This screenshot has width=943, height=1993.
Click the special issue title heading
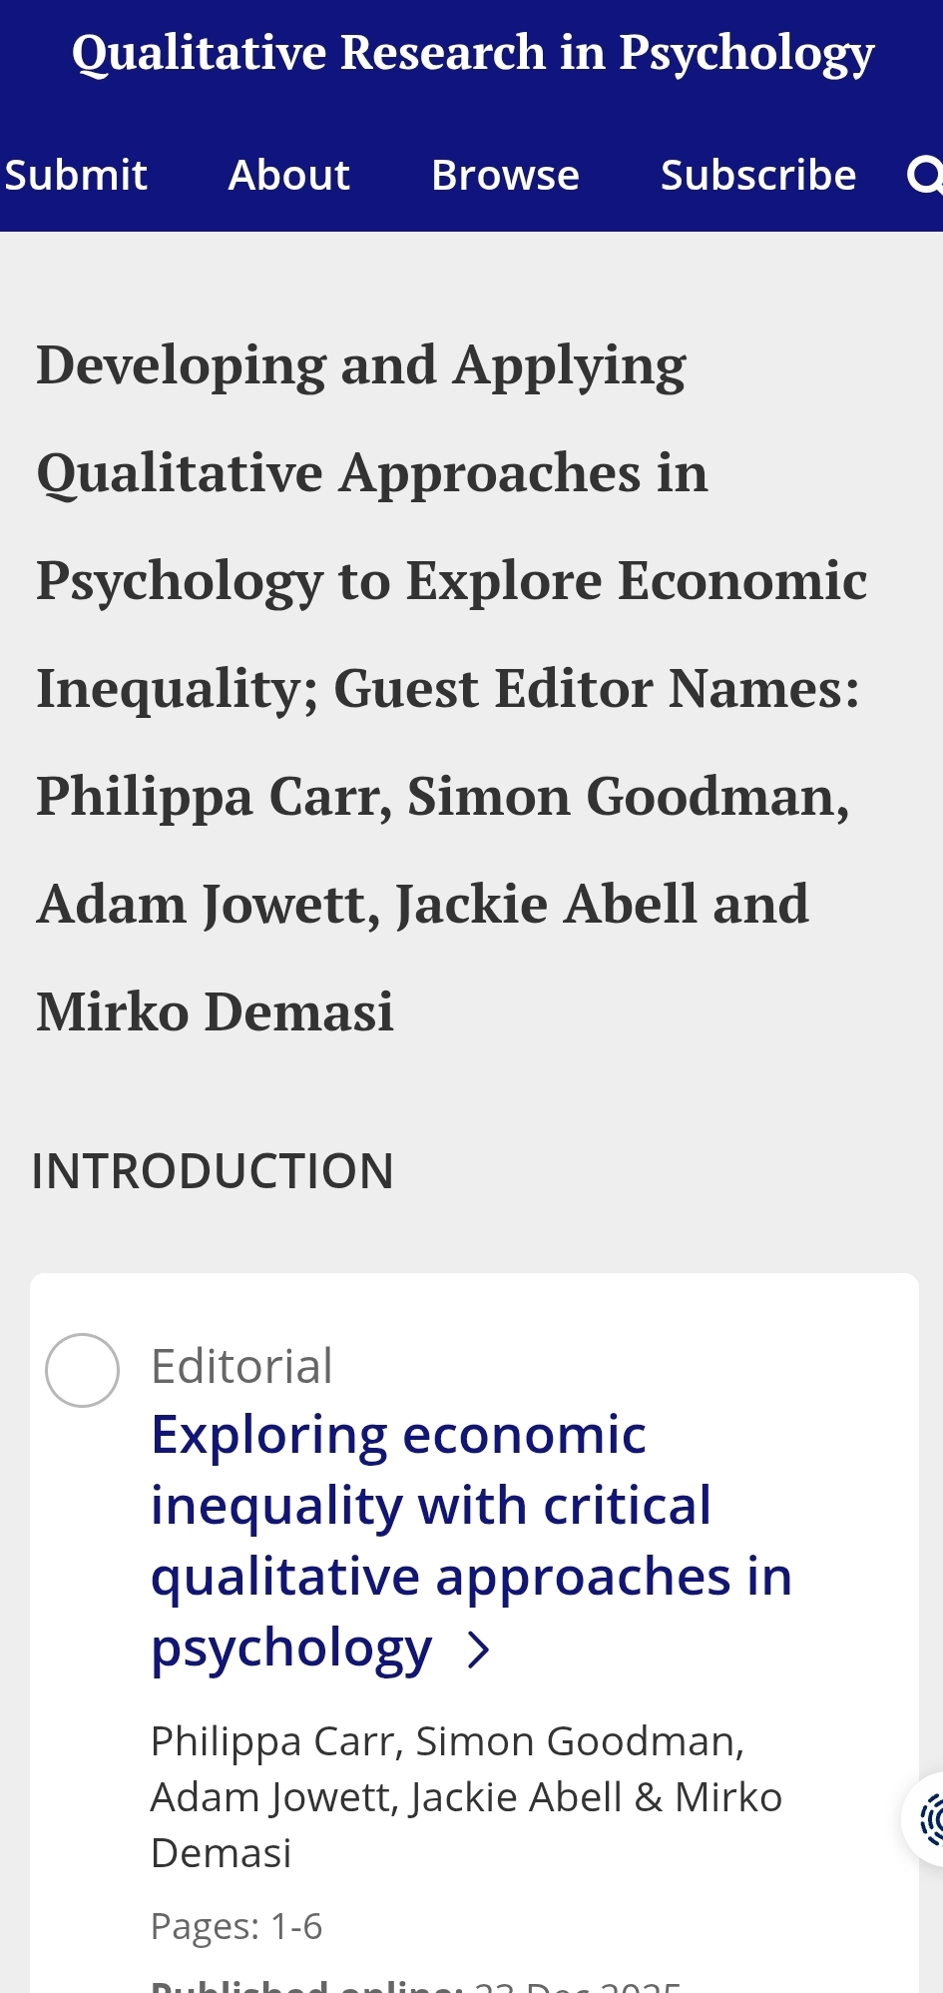pos(449,688)
